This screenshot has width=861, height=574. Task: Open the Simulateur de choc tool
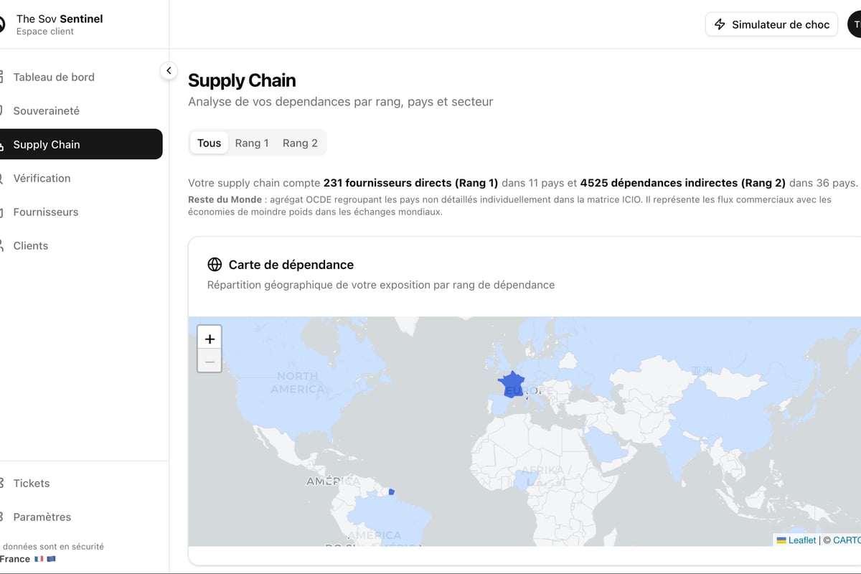click(771, 24)
